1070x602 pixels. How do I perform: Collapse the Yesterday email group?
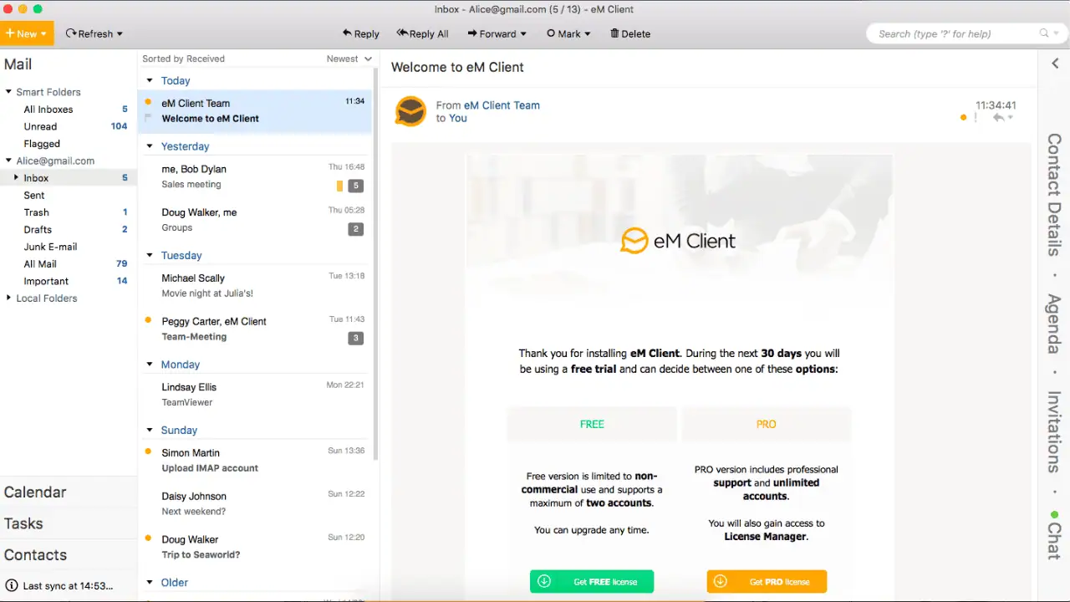[150, 146]
